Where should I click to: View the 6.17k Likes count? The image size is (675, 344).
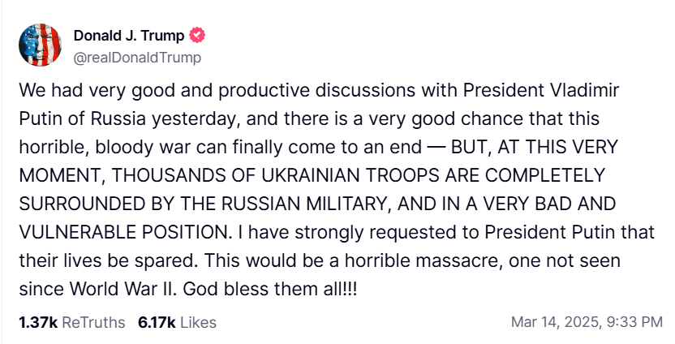(x=157, y=322)
